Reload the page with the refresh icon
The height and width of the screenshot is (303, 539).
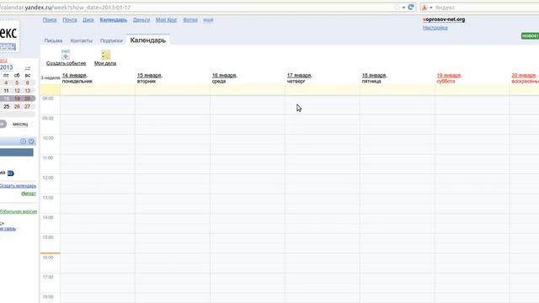(x=411, y=7)
